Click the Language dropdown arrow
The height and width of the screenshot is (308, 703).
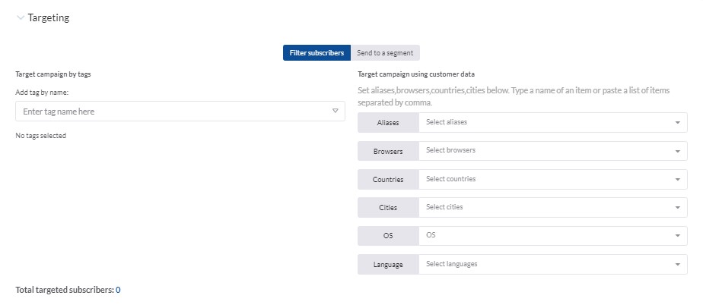[677, 265]
